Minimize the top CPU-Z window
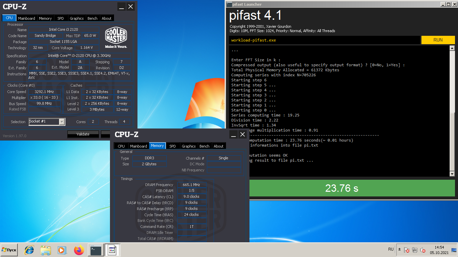 click(x=122, y=6)
